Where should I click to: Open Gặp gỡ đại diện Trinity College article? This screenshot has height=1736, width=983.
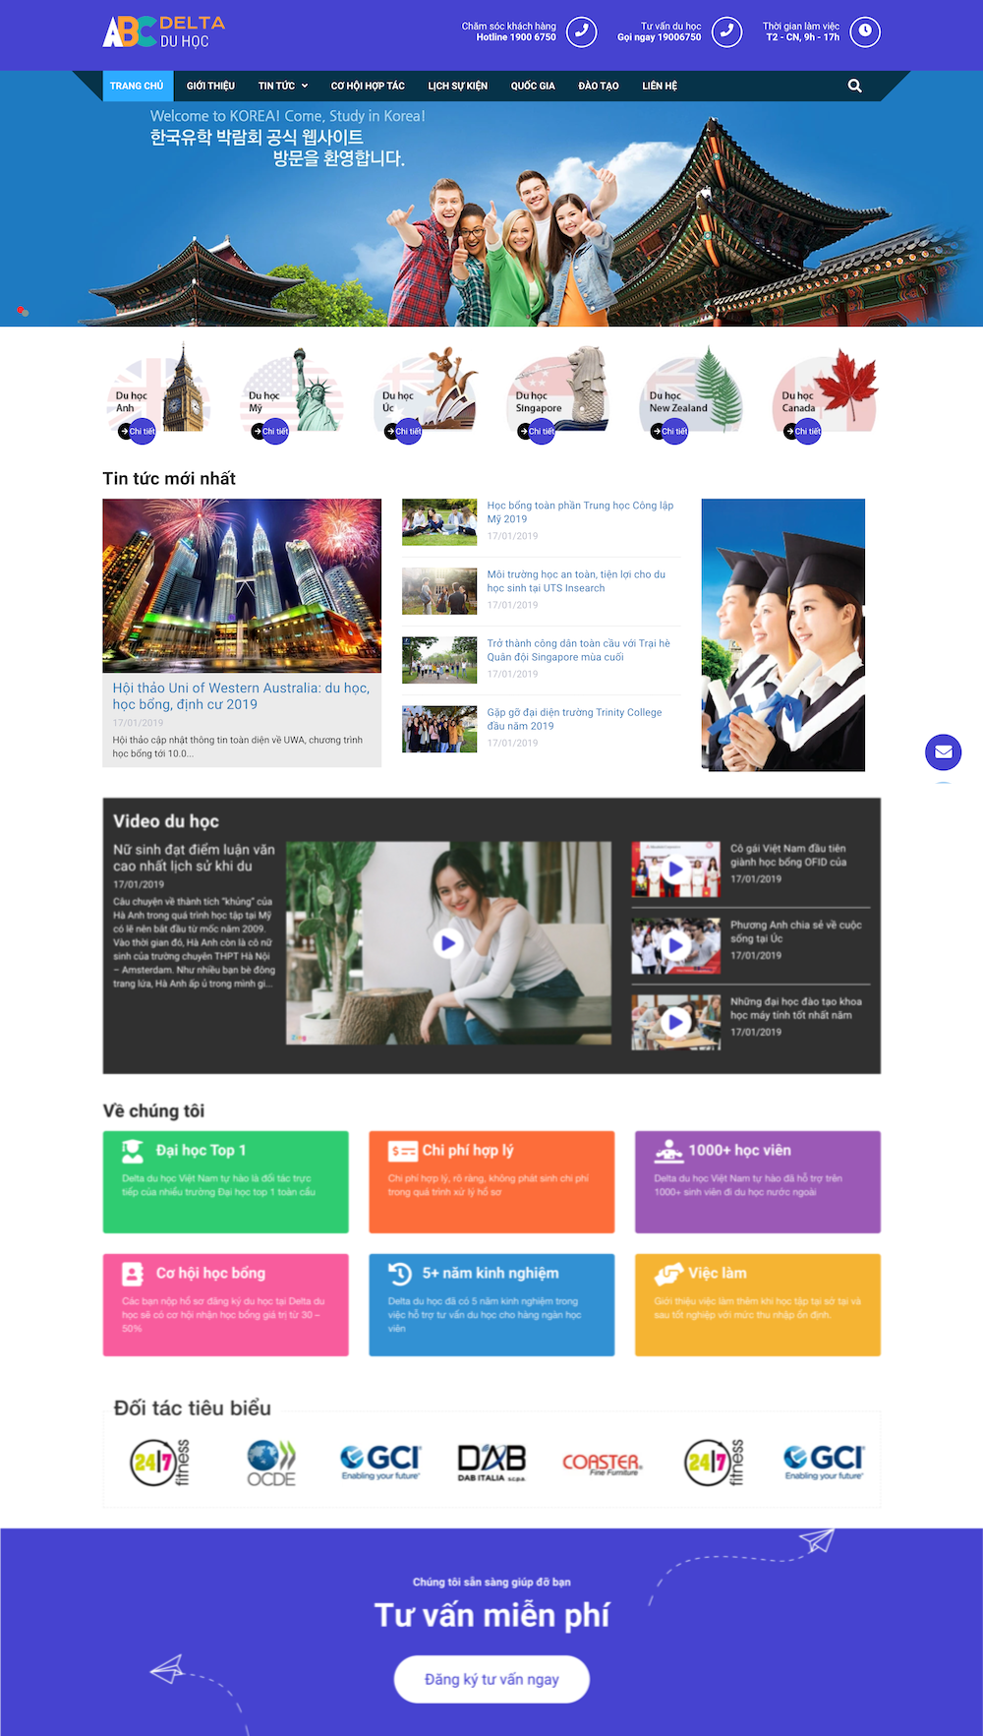click(574, 719)
